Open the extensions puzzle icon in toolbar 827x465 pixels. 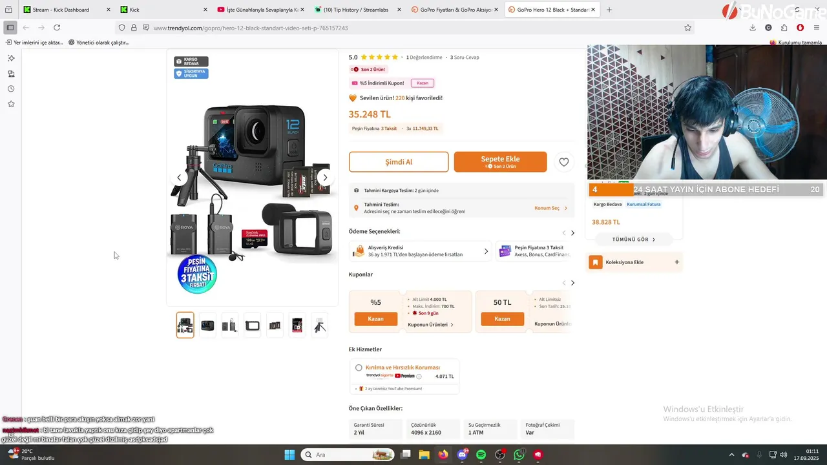click(784, 28)
